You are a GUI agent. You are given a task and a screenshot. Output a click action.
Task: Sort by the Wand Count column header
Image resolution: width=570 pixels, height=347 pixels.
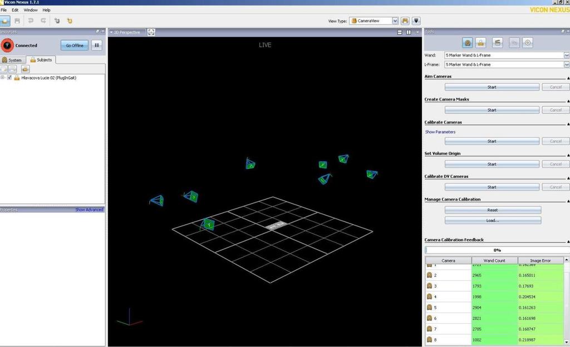pyautogui.click(x=494, y=261)
